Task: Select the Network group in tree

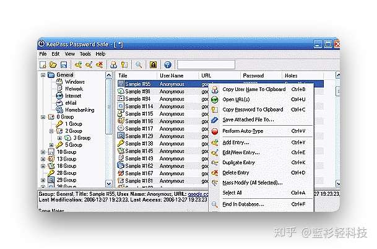Action: click(74, 89)
